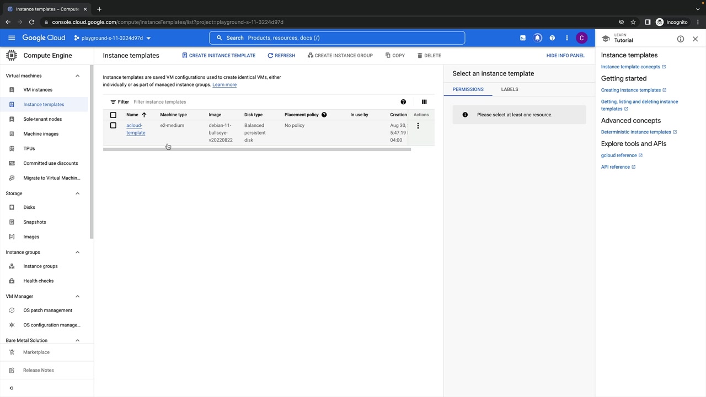Screen dimensions: 706x397
Task: Click the Filter icon in the table
Action: coord(113,102)
